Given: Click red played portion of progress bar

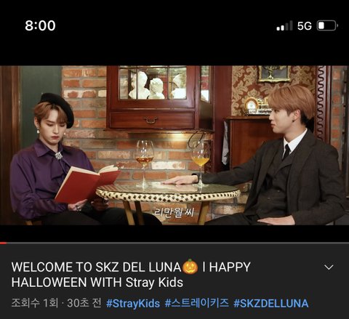Looking at the screenshot, I should pos(3,243).
